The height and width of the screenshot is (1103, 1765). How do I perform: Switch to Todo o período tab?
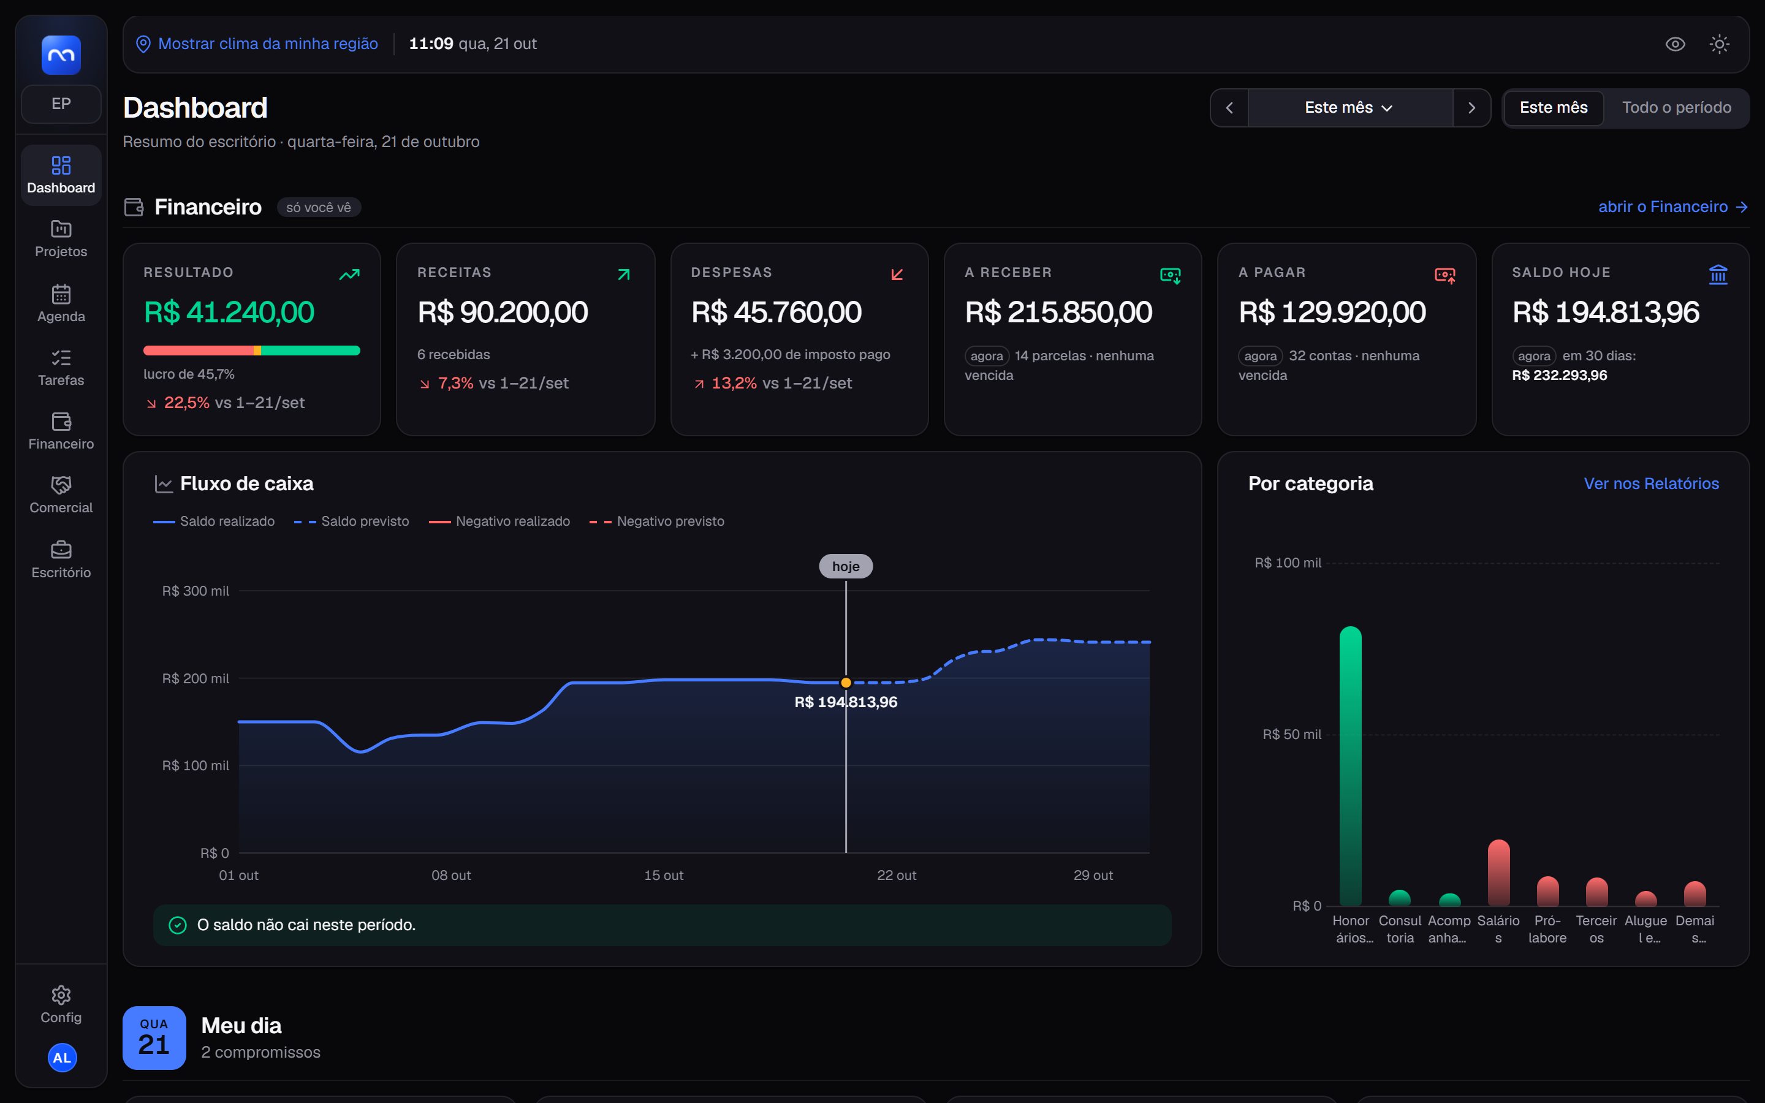tap(1676, 108)
